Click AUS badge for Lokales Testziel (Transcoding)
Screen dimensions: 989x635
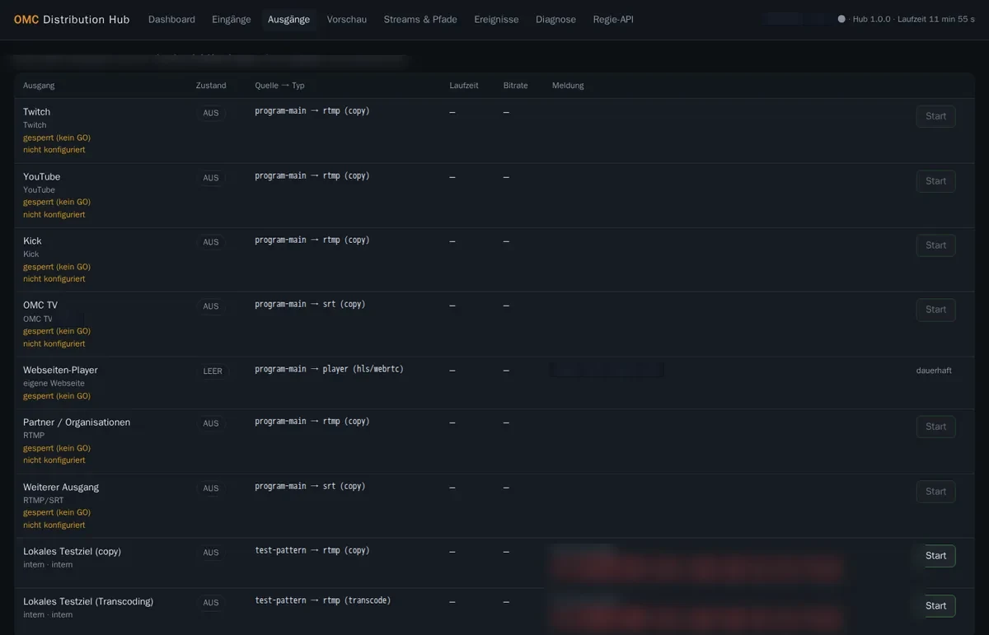pyautogui.click(x=211, y=603)
